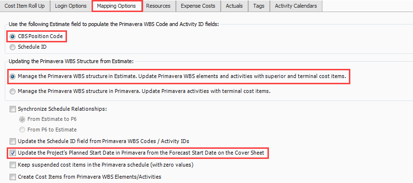The width and height of the screenshot is (413, 183).
Task: Enable Keep suspended cost items checkbox
Action: click(x=13, y=165)
